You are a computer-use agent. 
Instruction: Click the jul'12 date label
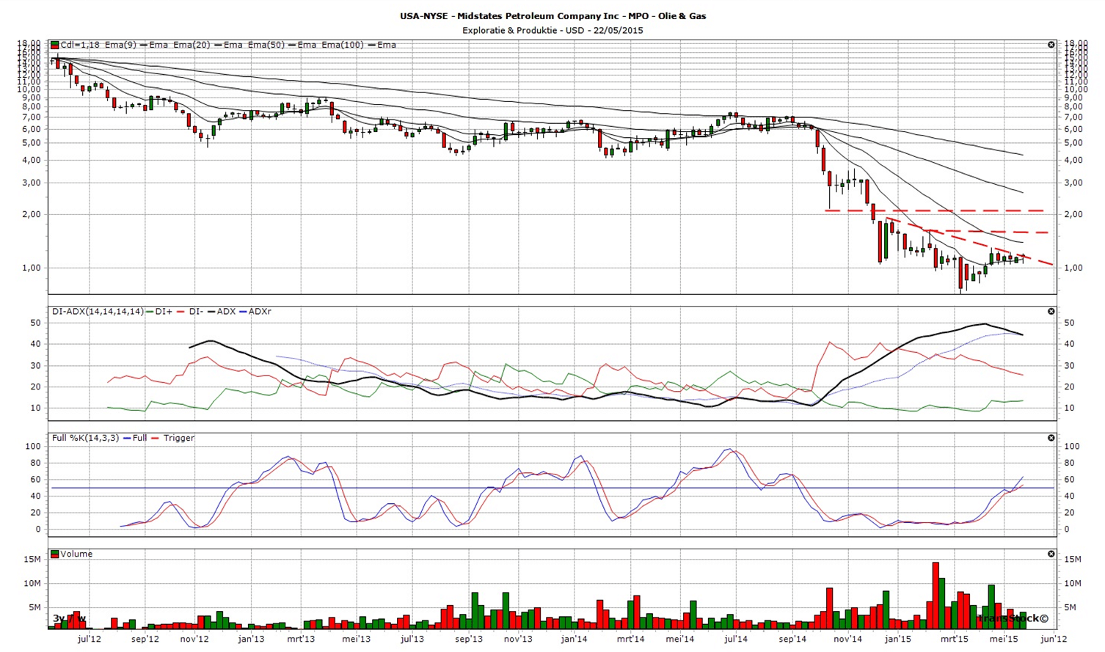pyautogui.click(x=89, y=639)
